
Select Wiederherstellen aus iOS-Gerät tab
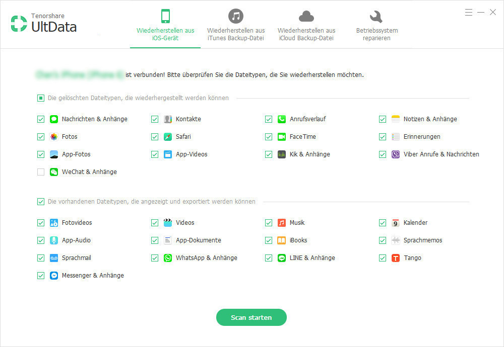pos(165,25)
